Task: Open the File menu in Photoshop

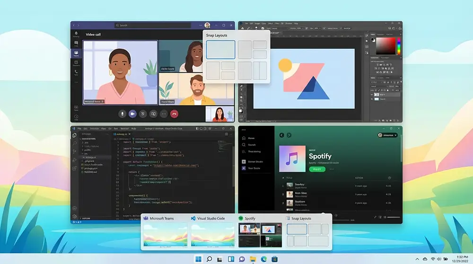Action: pos(246,24)
